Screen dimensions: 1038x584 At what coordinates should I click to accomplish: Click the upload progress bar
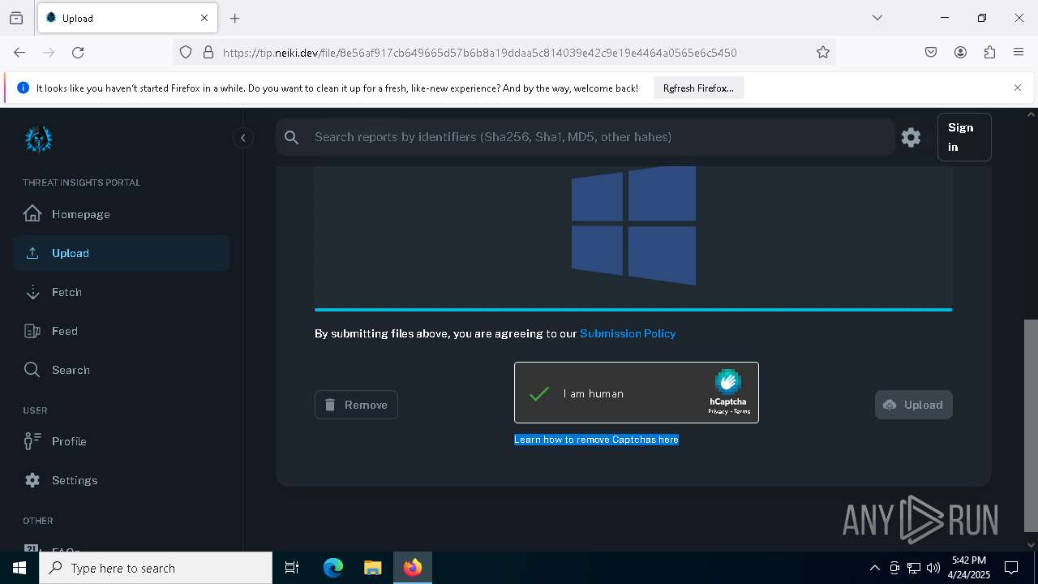point(633,309)
